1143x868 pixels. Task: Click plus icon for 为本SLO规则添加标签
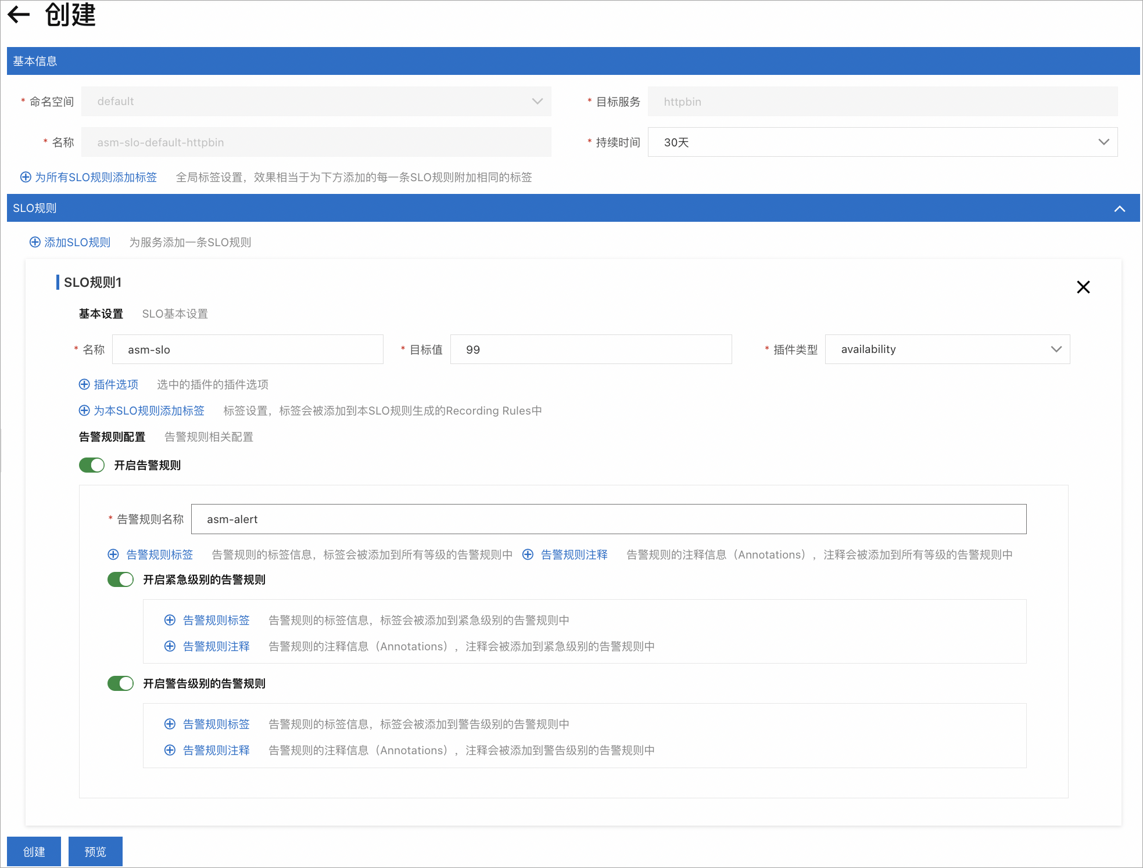[84, 410]
